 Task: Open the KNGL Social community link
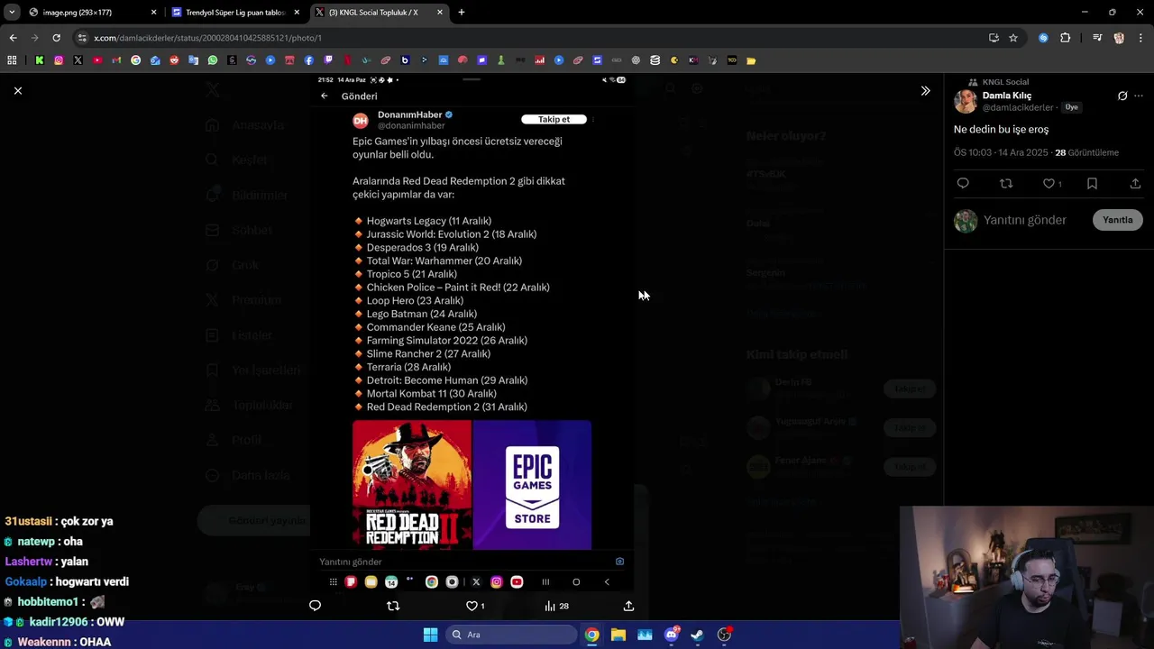[1005, 82]
